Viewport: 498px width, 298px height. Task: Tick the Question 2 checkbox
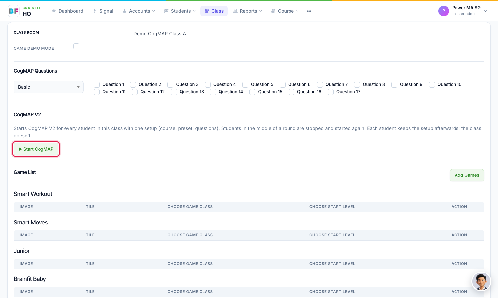point(133,85)
